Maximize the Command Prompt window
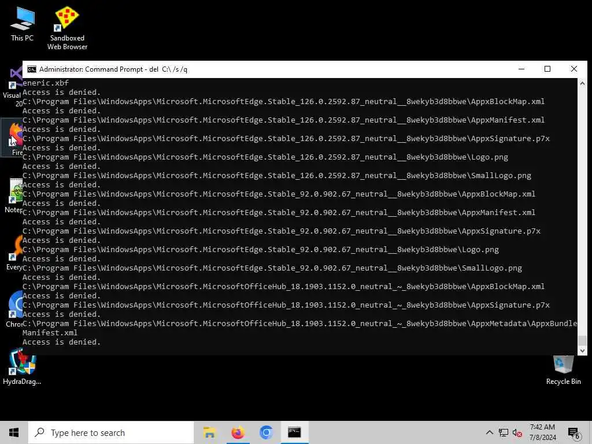This screenshot has width=592, height=444. pos(547,69)
